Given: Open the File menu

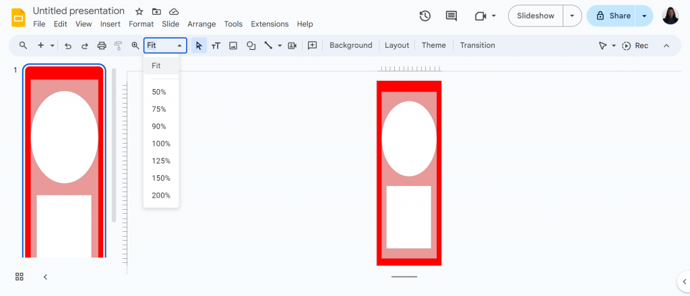Looking at the screenshot, I should [39, 24].
